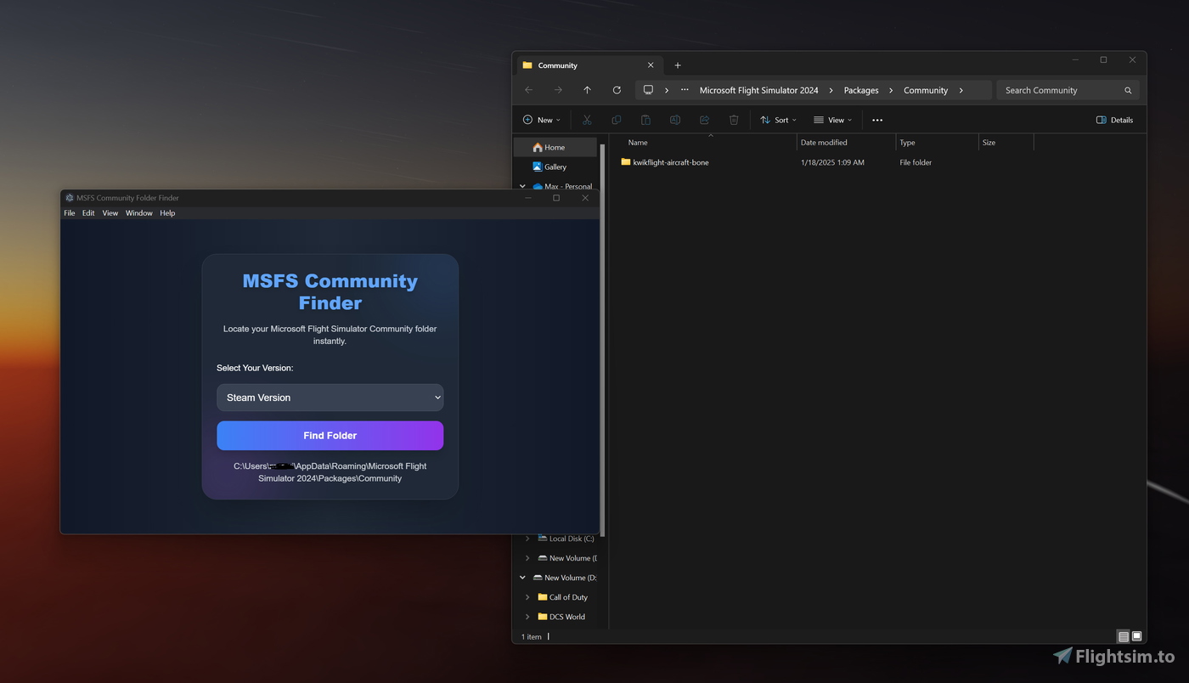Cut the selected item using the scissors icon
Viewport: 1189px width, 683px height.
(586, 119)
